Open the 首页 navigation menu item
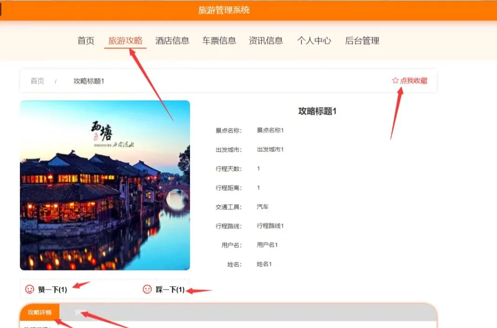This screenshot has height=328, width=497. 85,41
